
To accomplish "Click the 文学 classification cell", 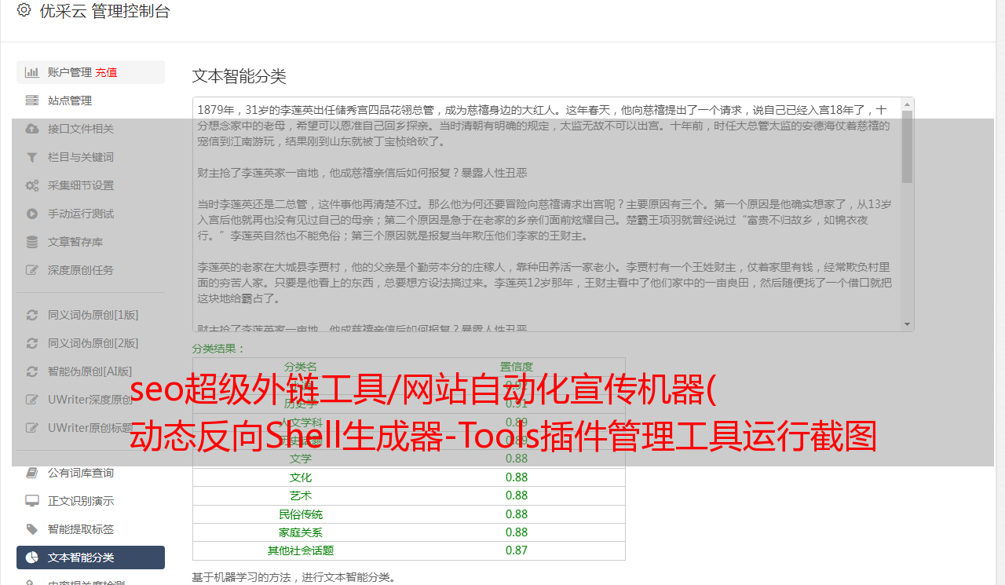I will 301,459.
